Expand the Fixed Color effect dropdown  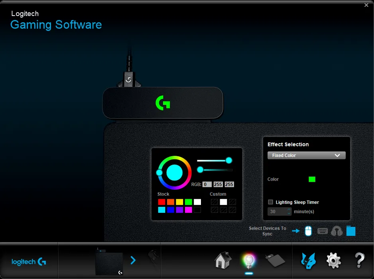(306, 155)
